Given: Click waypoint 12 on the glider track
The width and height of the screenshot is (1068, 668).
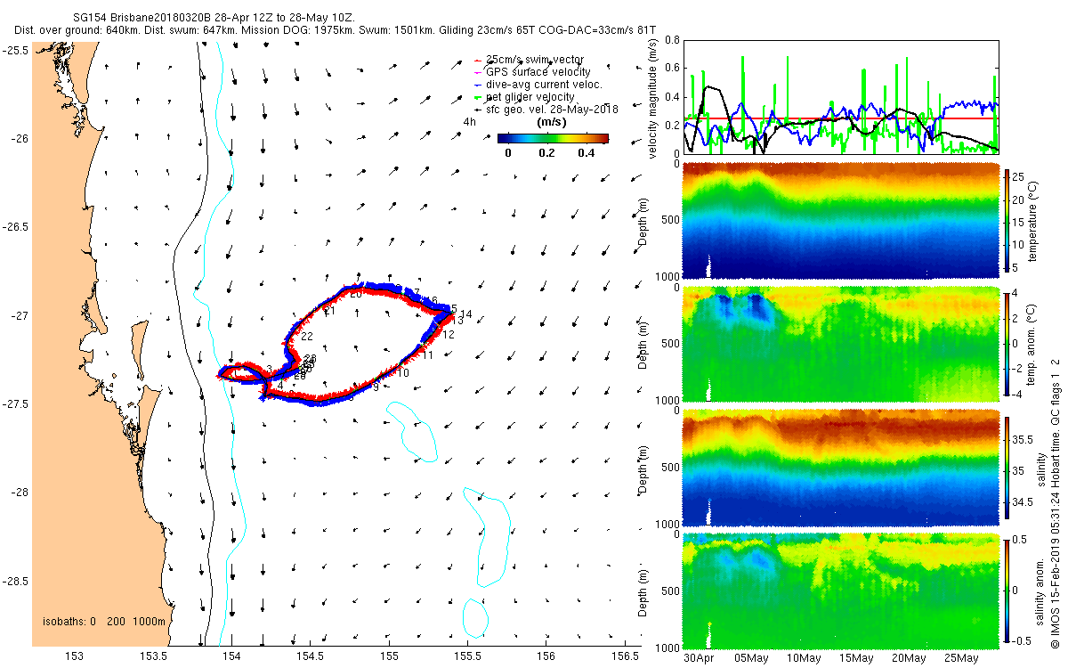Looking at the screenshot, I should pos(449,335).
